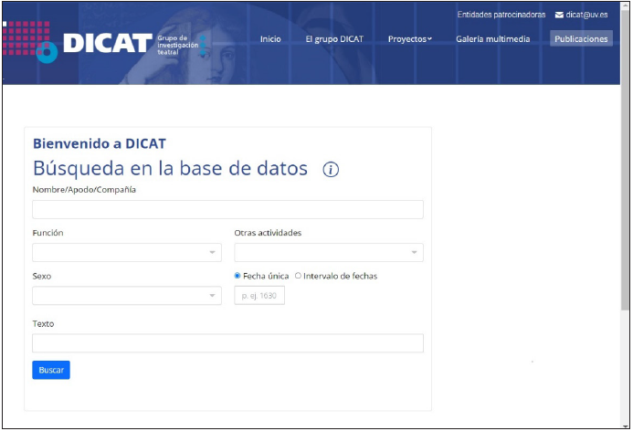Expand the Otras actividades dropdown
The width and height of the screenshot is (633, 431).
coord(328,253)
